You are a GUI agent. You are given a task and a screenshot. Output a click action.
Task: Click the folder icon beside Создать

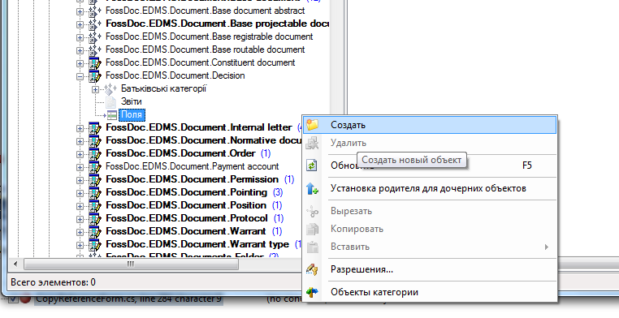point(312,125)
